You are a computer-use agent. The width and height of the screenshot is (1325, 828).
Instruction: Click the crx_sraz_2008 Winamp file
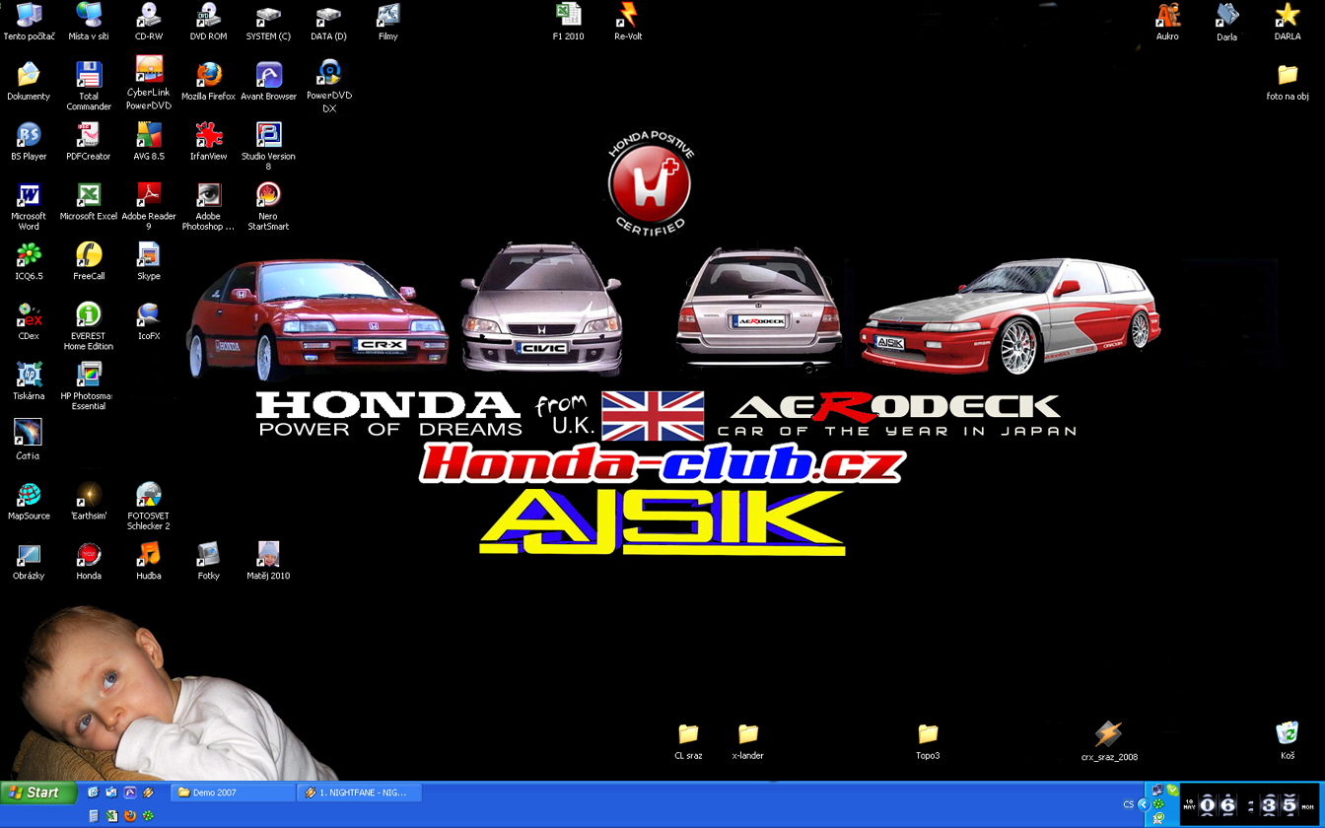1108,734
